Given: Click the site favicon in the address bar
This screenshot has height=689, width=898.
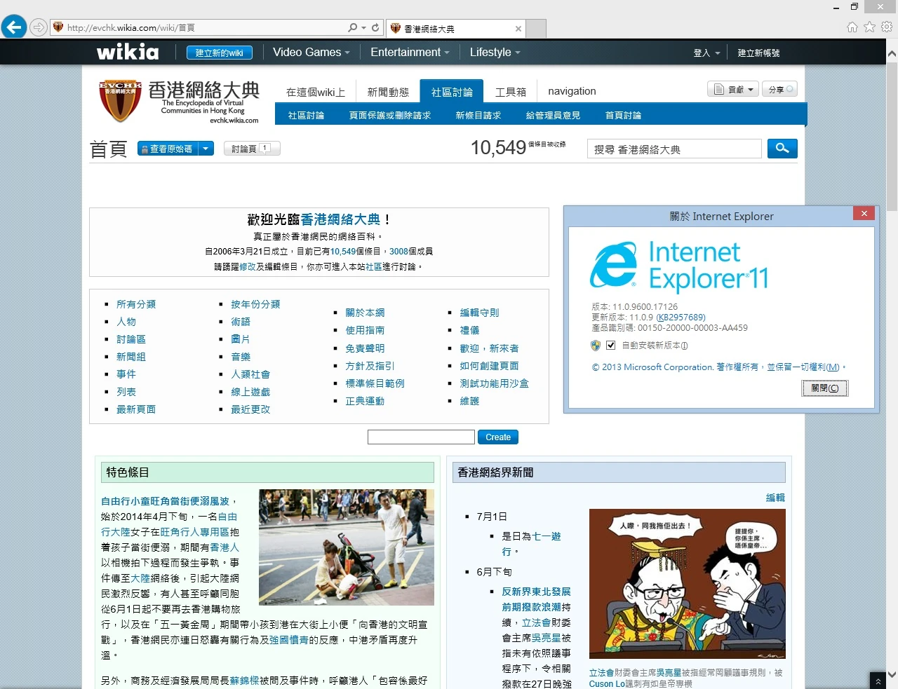Looking at the screenshot, I should point(58,27).
